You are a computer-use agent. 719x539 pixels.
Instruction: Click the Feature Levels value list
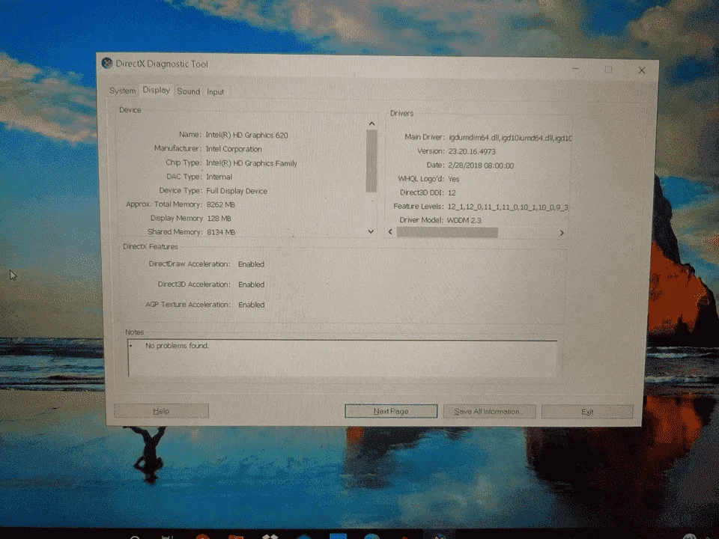point(508,207)
